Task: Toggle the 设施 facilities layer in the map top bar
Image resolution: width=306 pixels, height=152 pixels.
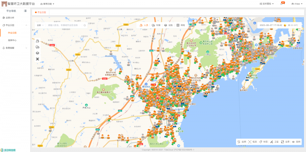Action: coord(168,25)
